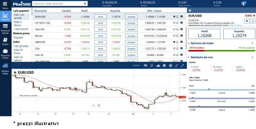Select the Rialzi e ribassi category
The image size is (256, 129).
point(18,23)
